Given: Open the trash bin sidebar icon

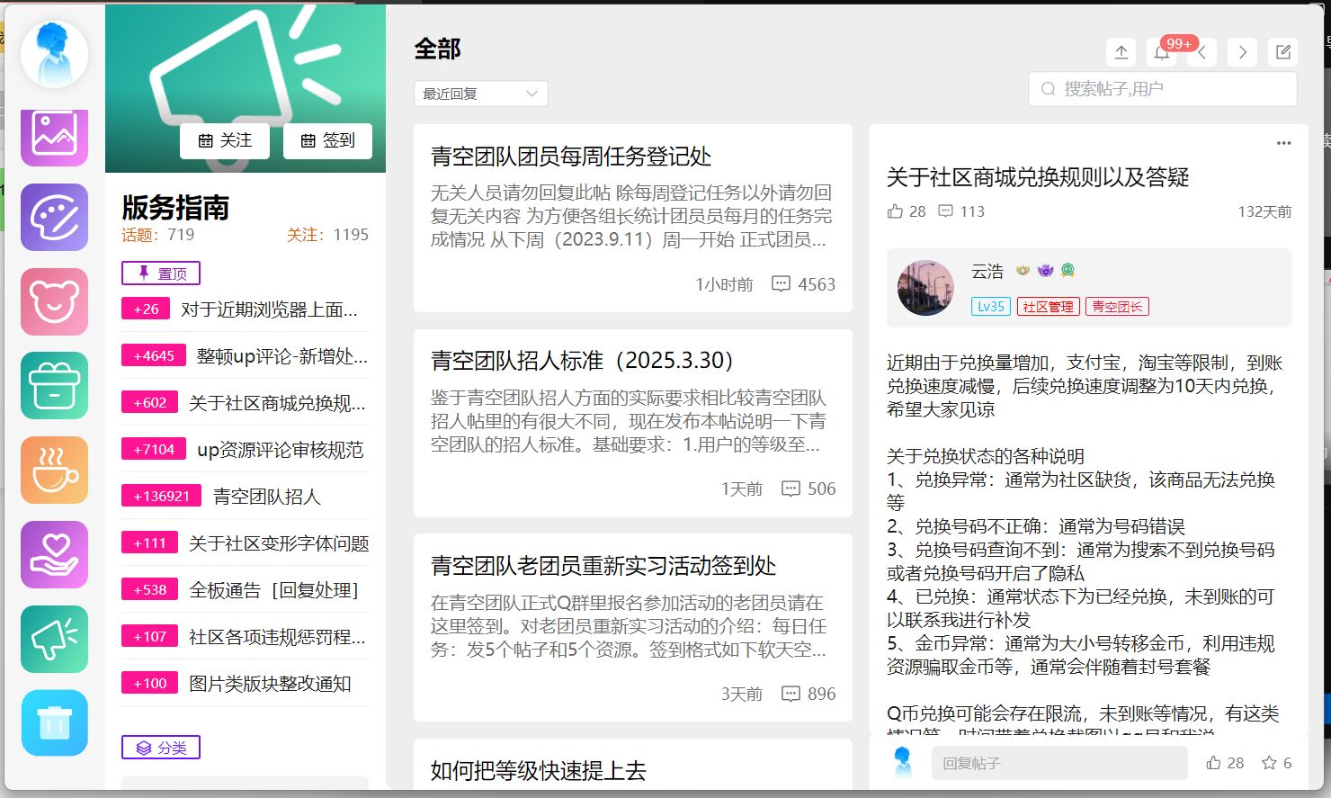Looking at the screenshot, I should pyautogui.click(x=54, y=723).
